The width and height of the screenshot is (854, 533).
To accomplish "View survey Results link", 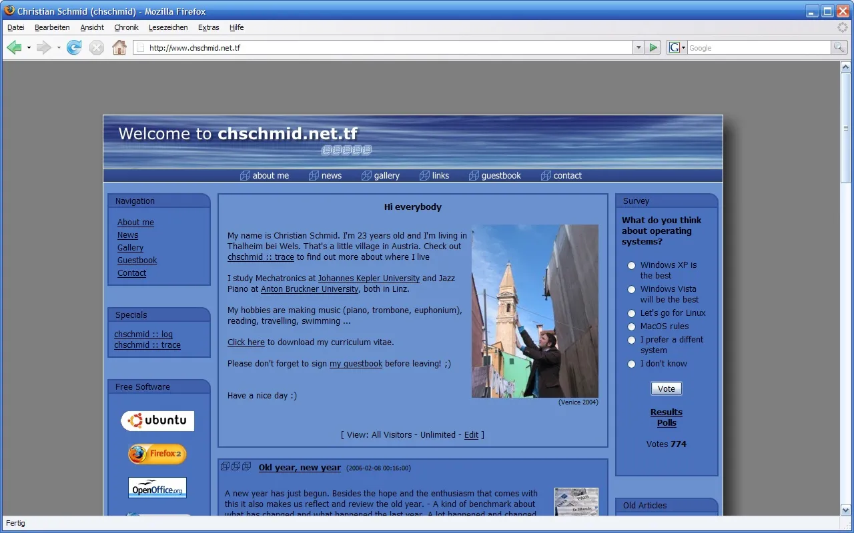I will point(667,412).
